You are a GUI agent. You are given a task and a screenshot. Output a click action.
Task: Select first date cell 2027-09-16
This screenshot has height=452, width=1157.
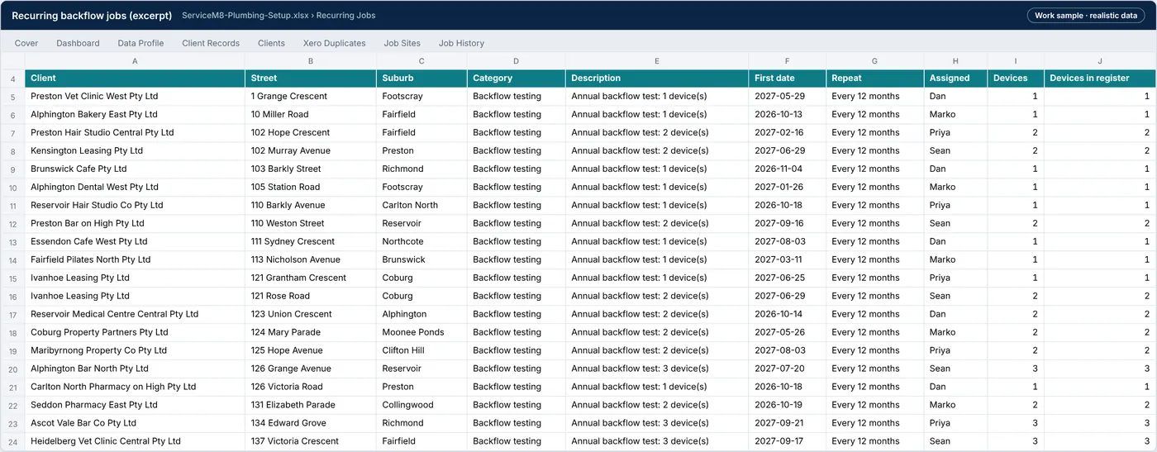click(788, 224)
